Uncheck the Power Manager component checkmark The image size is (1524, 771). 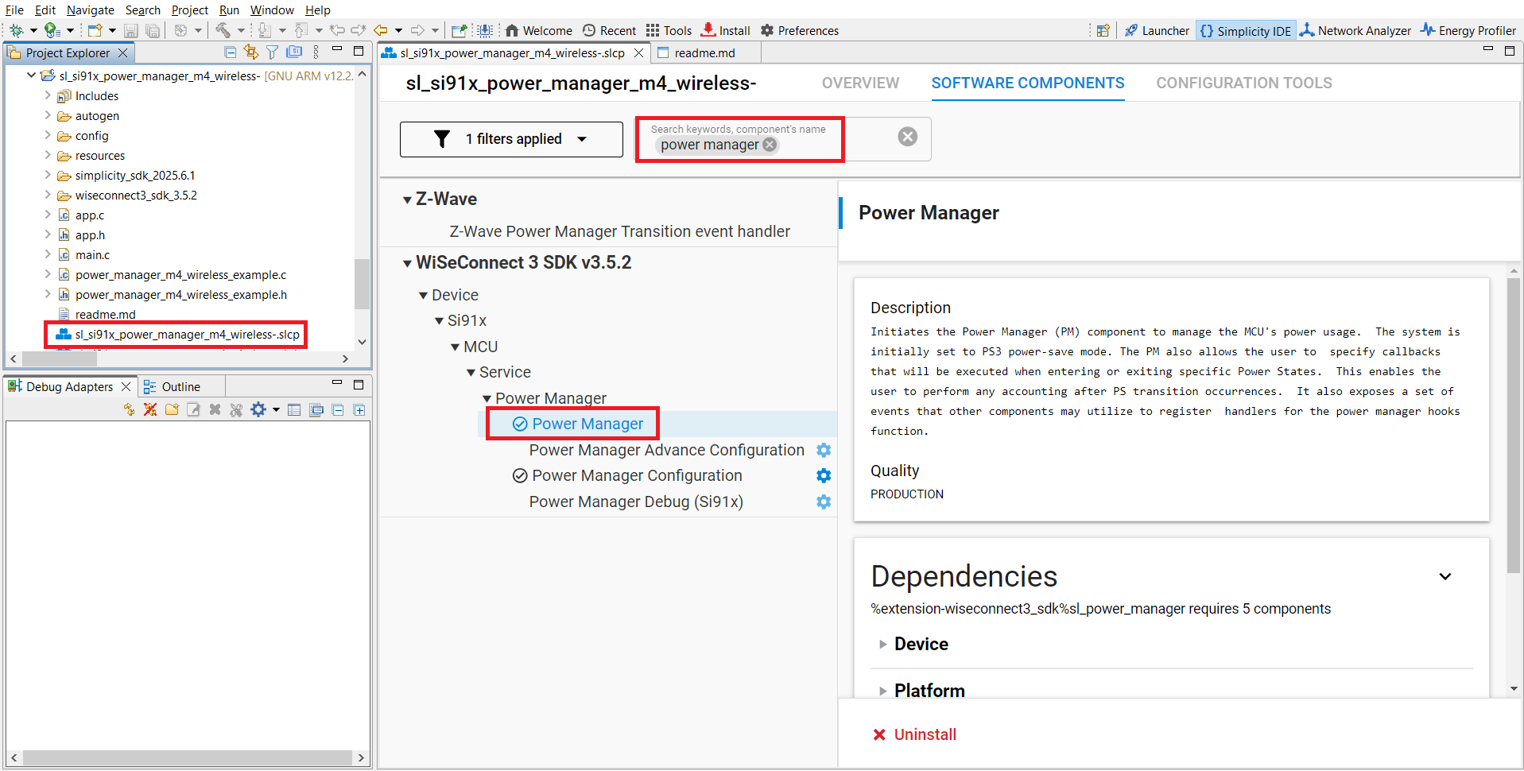click(x=519, y=424)
